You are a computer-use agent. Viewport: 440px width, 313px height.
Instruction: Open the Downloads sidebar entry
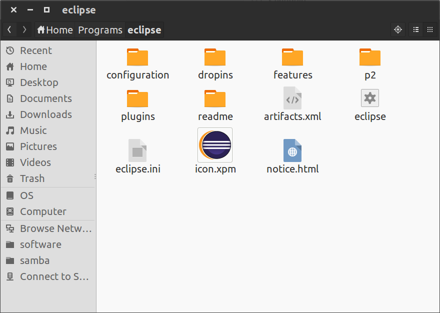45,114
